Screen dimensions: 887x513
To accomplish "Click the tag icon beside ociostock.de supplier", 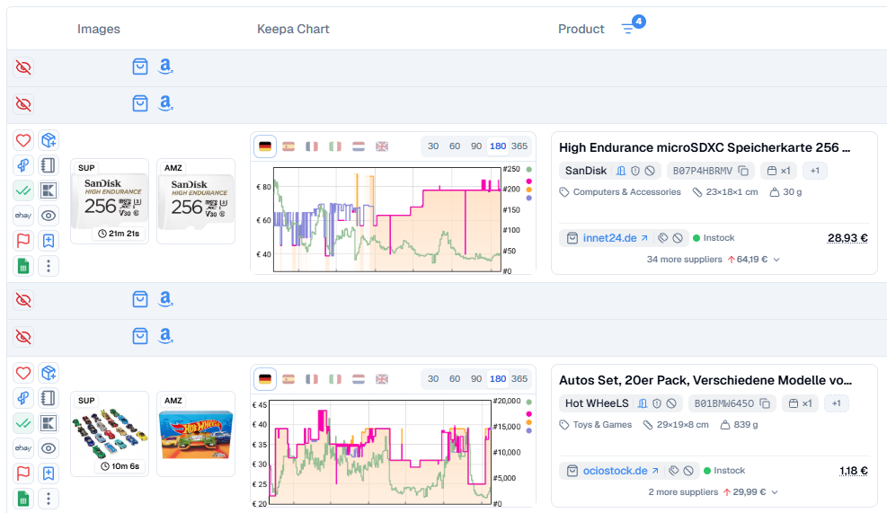I will point(674,471).
